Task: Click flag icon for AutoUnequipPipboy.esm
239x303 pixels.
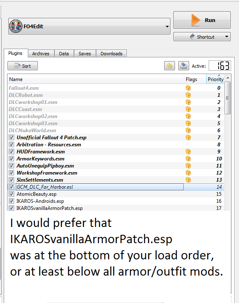Action: click(188, 165)
